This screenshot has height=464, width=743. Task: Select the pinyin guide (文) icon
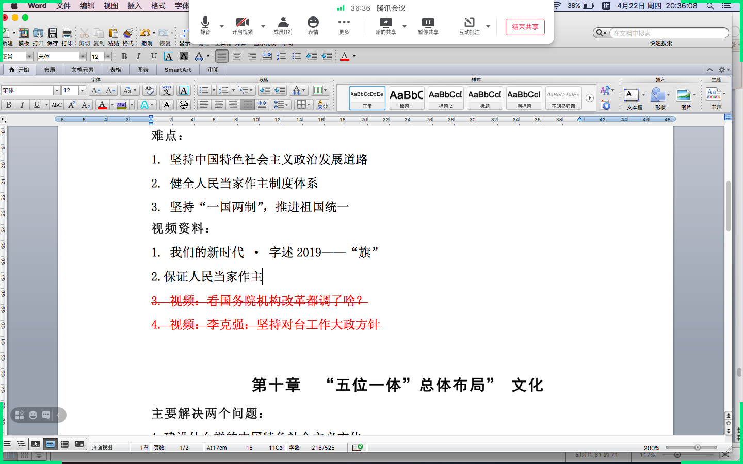click(166, 90)
